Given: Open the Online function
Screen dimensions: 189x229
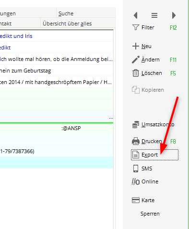Looking at the screenshot, I should [145, 181].
